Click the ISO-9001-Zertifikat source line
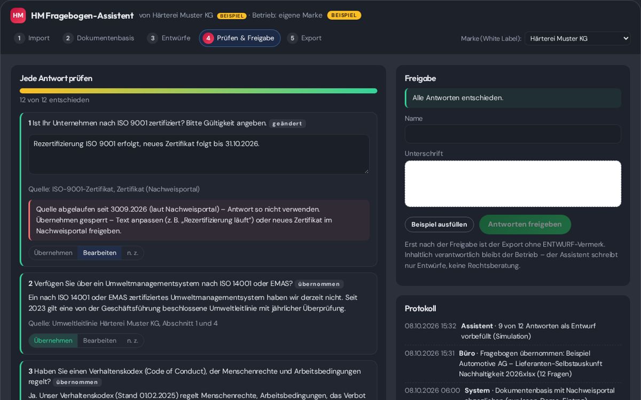 [x=114, y=189]
